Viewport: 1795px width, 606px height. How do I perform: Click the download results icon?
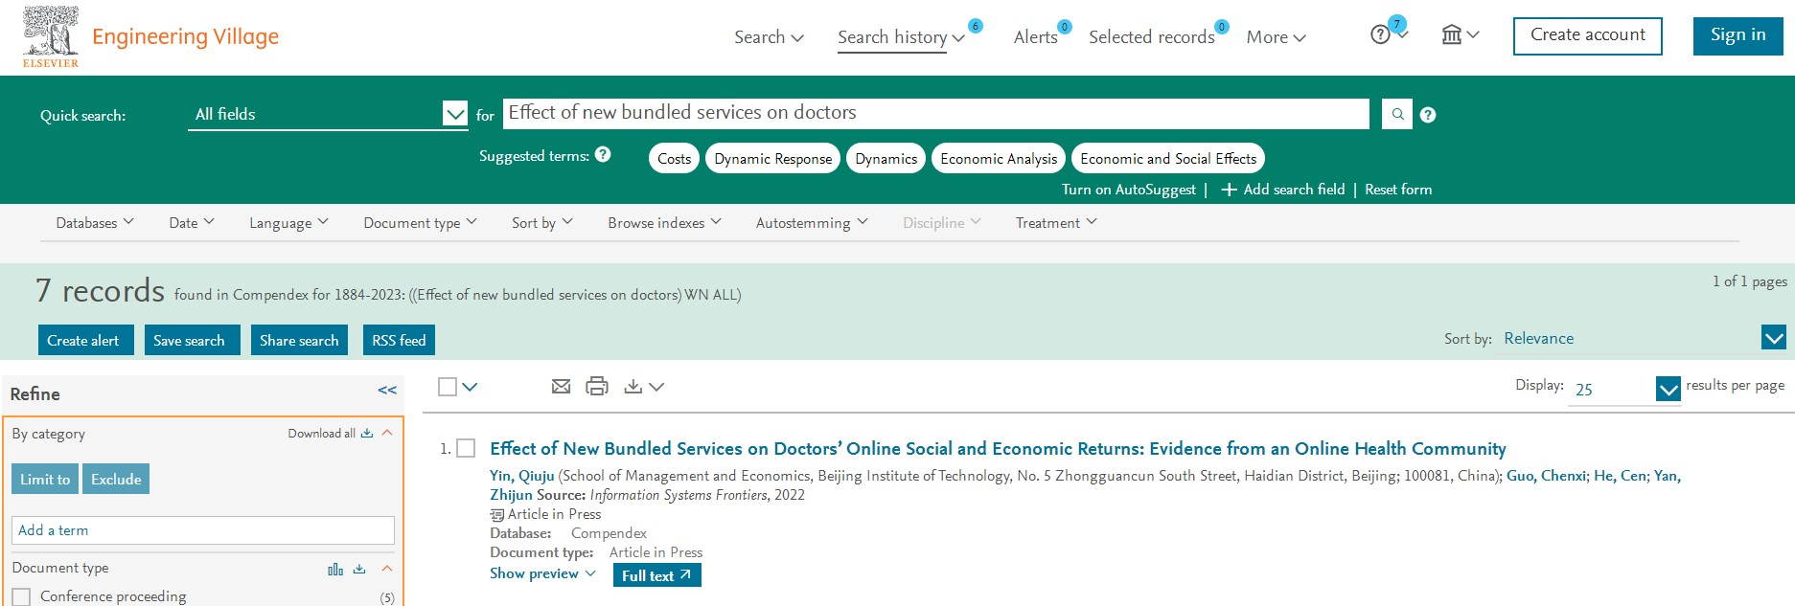tap(633, 387)
